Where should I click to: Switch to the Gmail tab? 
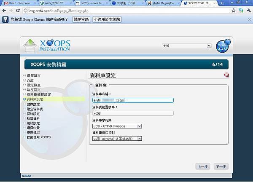click(x=20, y=3)
